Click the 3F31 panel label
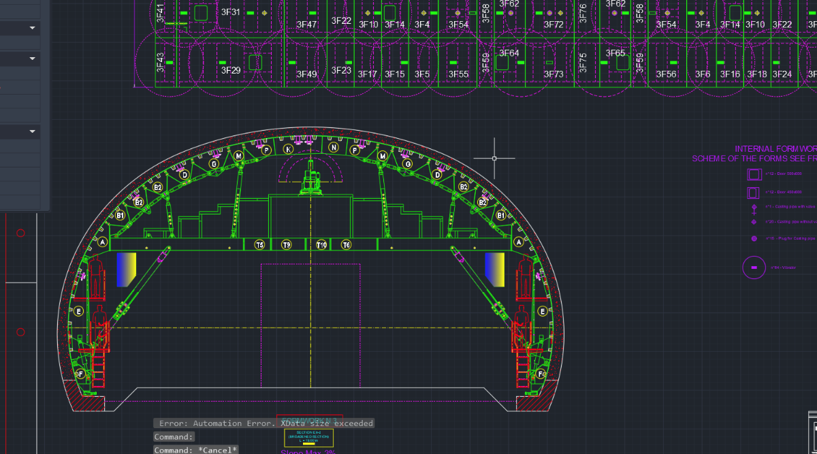The image size is (817, 454). (x=231, y=12)
